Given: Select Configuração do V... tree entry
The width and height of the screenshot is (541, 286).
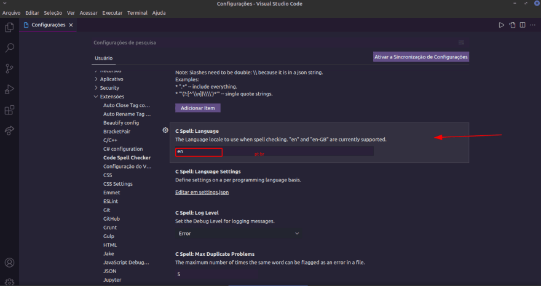Looking at the screenshot, I should point(127,166).
